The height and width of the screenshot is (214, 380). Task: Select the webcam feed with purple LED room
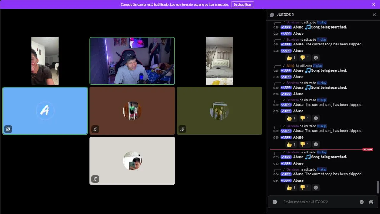132,61
